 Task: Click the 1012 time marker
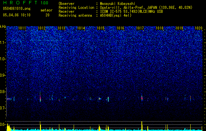coord(42,28)
